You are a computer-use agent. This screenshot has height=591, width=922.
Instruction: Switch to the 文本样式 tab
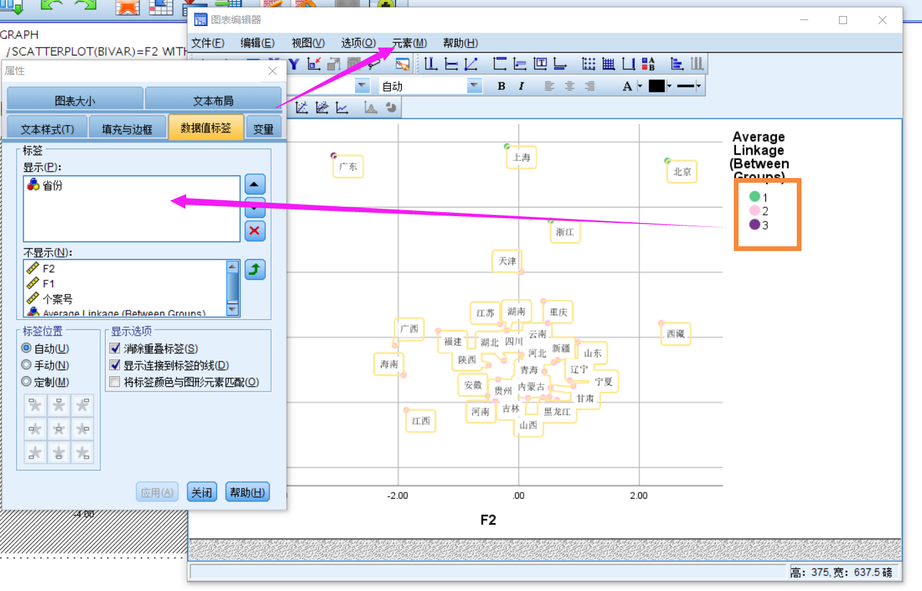(x=47, y=128)
